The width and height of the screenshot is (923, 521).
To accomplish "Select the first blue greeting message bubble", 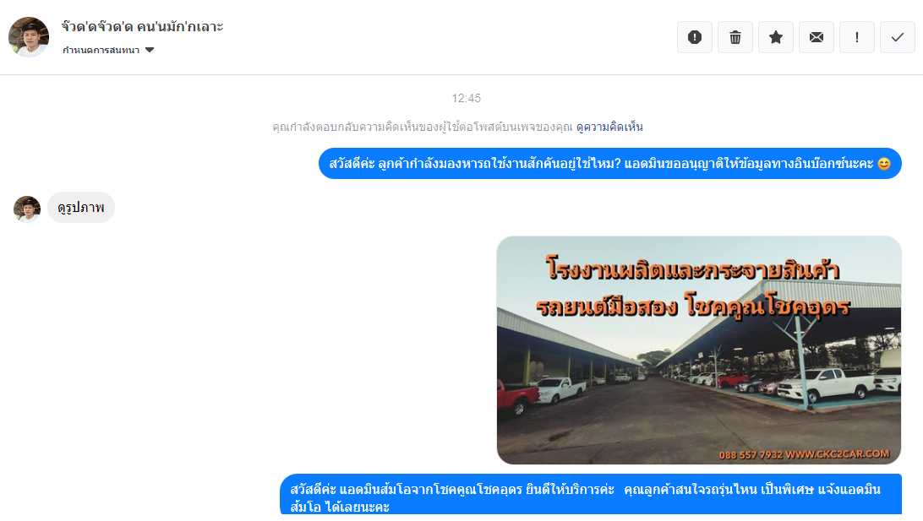I will pyautogui.click(x=610, y=164).
